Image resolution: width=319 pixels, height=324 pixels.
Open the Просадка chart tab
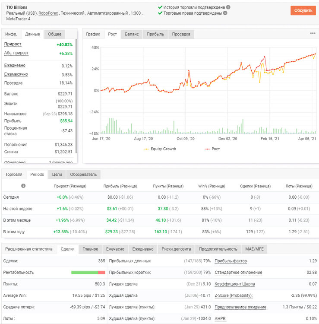181,34
